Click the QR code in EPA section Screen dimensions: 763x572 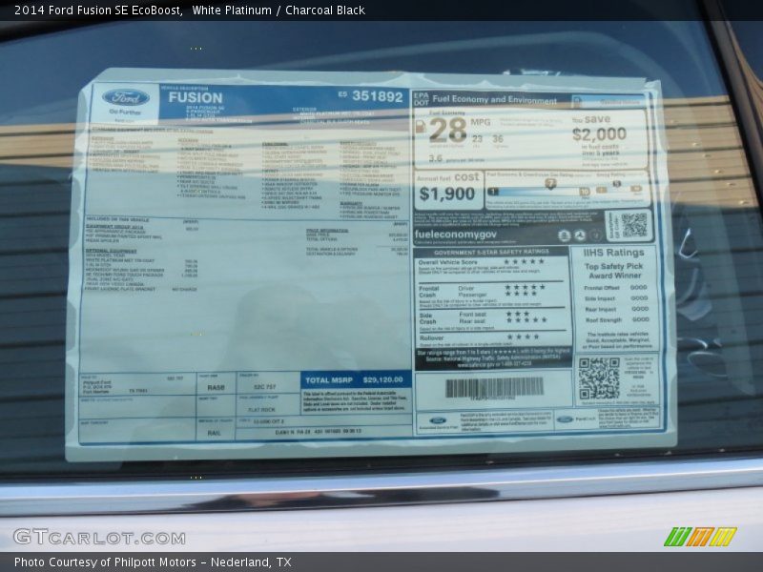pyautogui.click(x=634, y=225)
